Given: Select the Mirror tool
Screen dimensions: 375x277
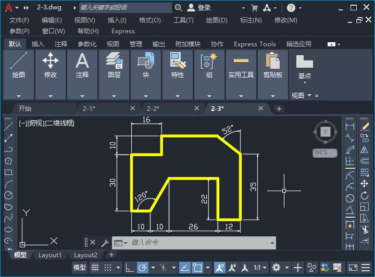Looking at the screenshot, I should point(365,149).
